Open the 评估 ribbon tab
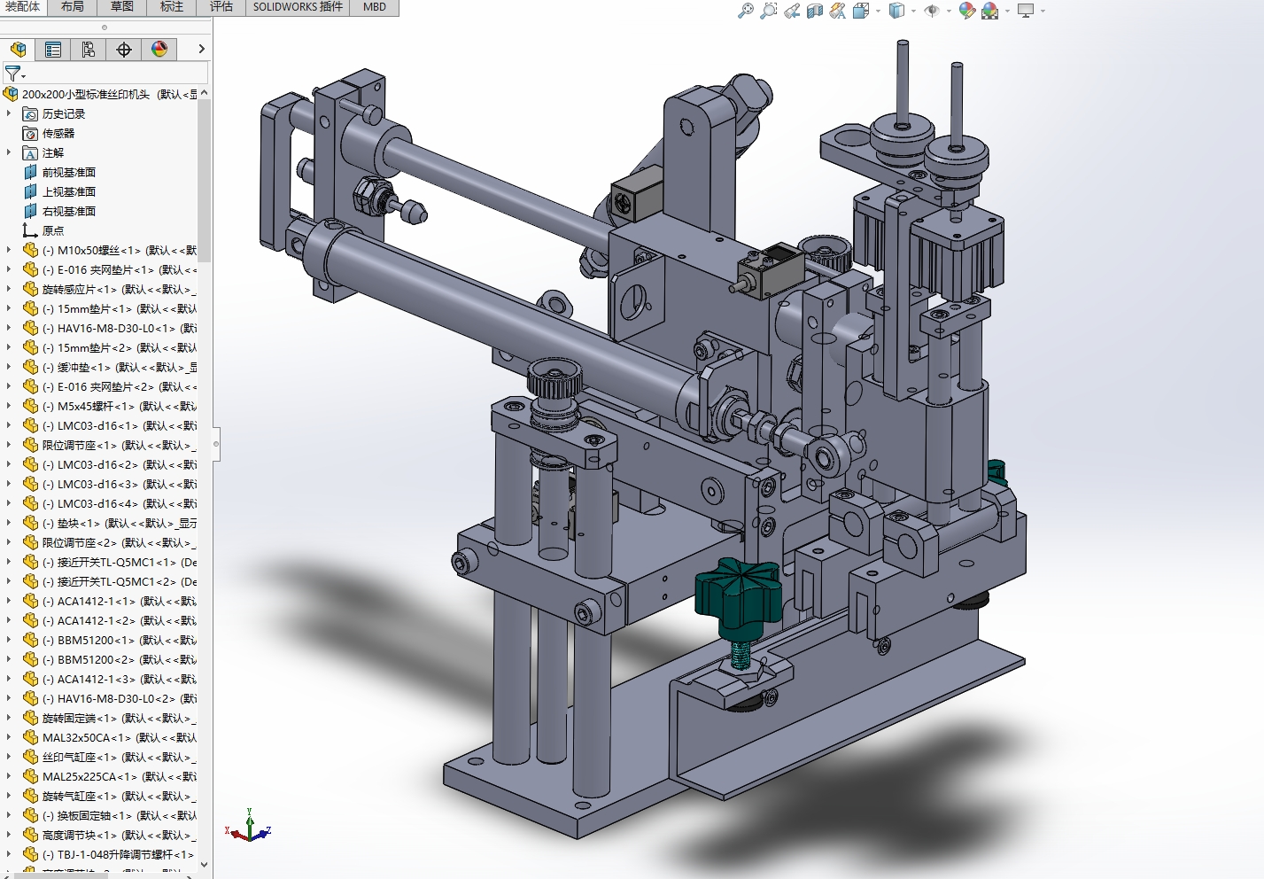Screen dimensions: 1264x879 tap(221, 7)
